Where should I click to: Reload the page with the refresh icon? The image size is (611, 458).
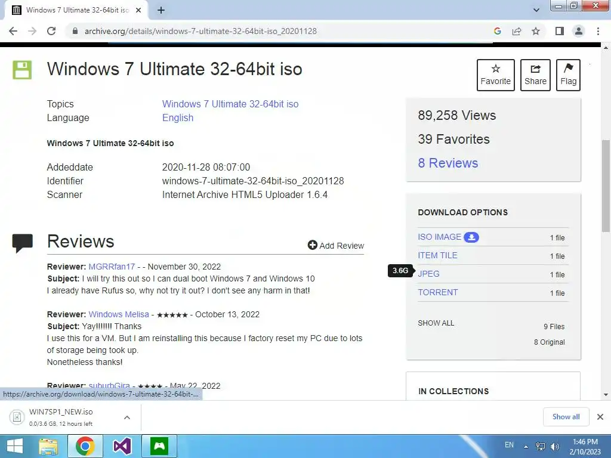[51, 31]
